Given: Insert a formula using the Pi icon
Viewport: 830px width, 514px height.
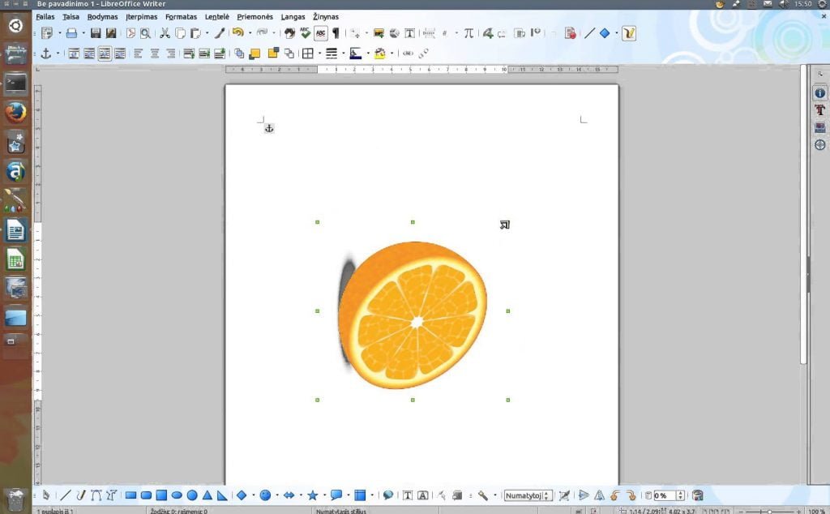Looking at the screenshot, I should (x=468, y=33).
